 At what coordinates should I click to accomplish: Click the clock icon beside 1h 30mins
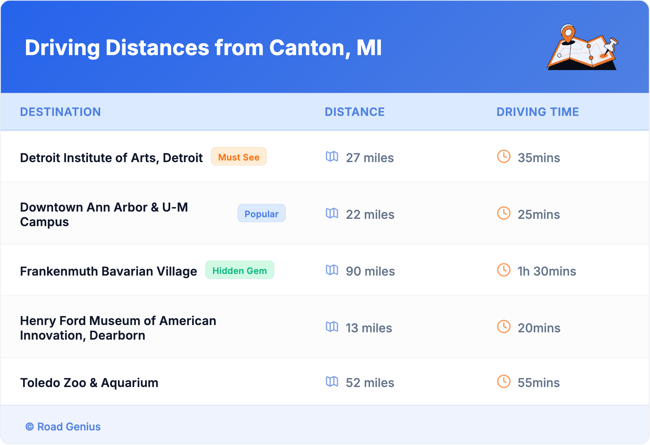point(504,270)
